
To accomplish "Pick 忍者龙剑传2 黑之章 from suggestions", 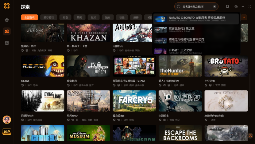I will pyautogui.click(x=196, y=30).
